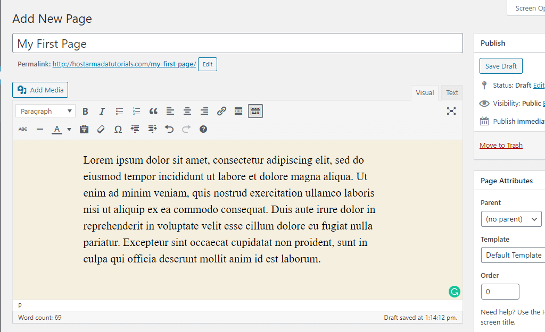Open the hostarmadatutorials.com permalink

click(124, 64)
